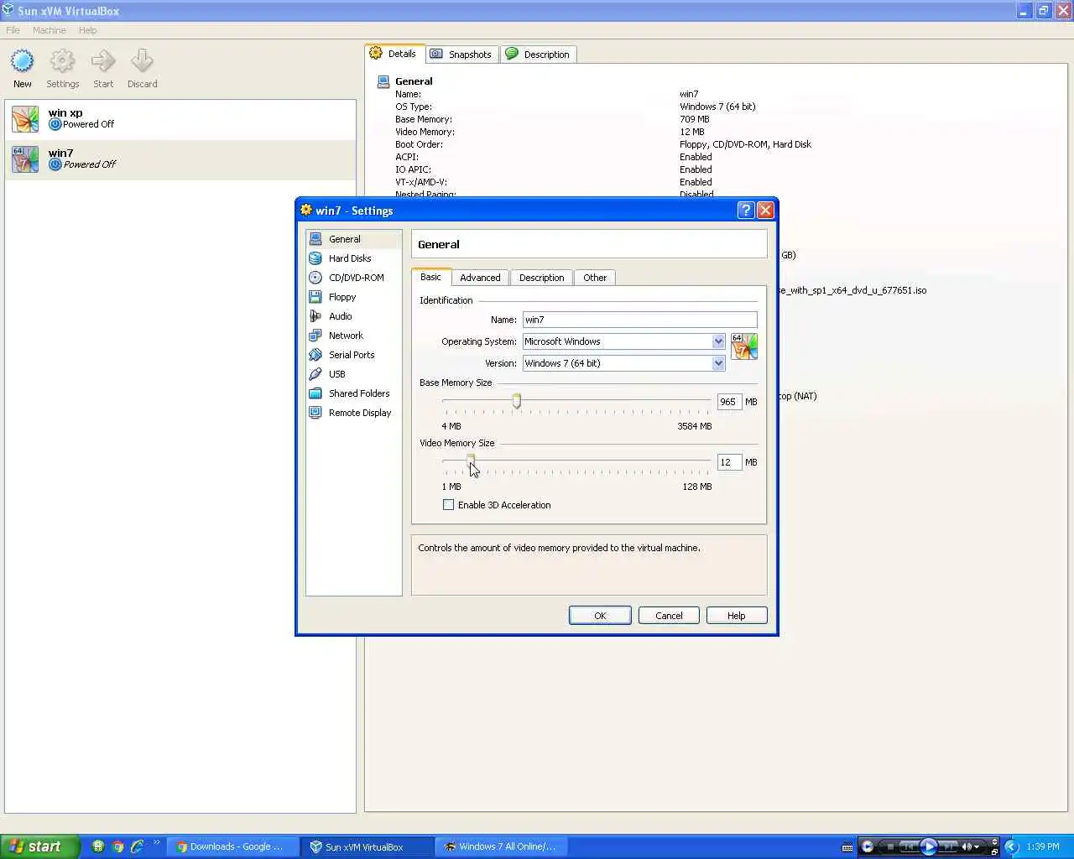Open Shared Folders settings category

(x=353, y=393)
